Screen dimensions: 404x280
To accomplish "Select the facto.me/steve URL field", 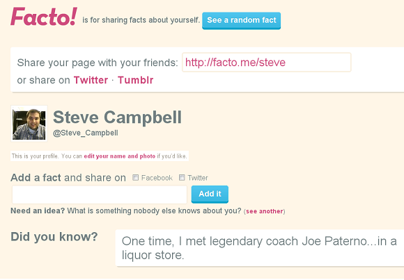I will tap(266, 63).
